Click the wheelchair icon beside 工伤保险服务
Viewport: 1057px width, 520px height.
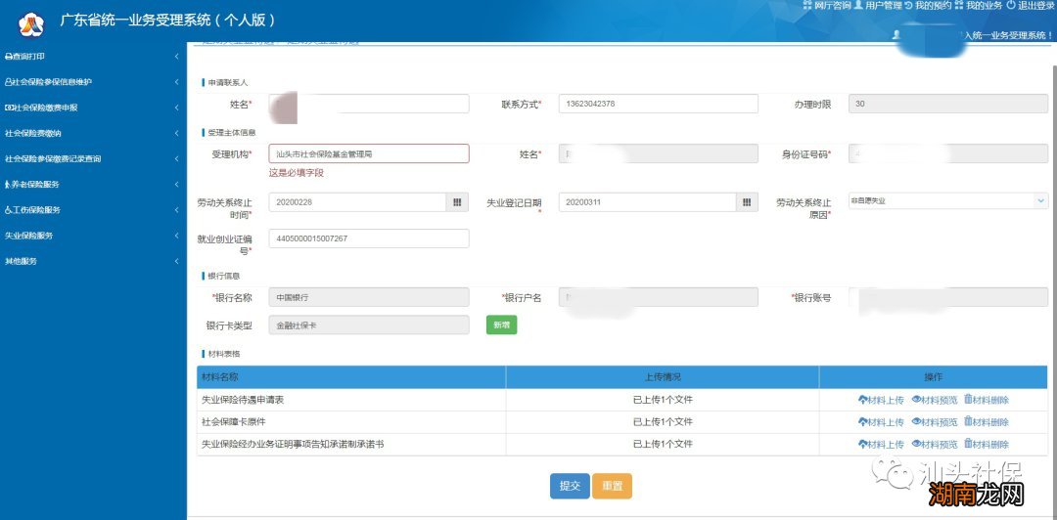(8, 209)
